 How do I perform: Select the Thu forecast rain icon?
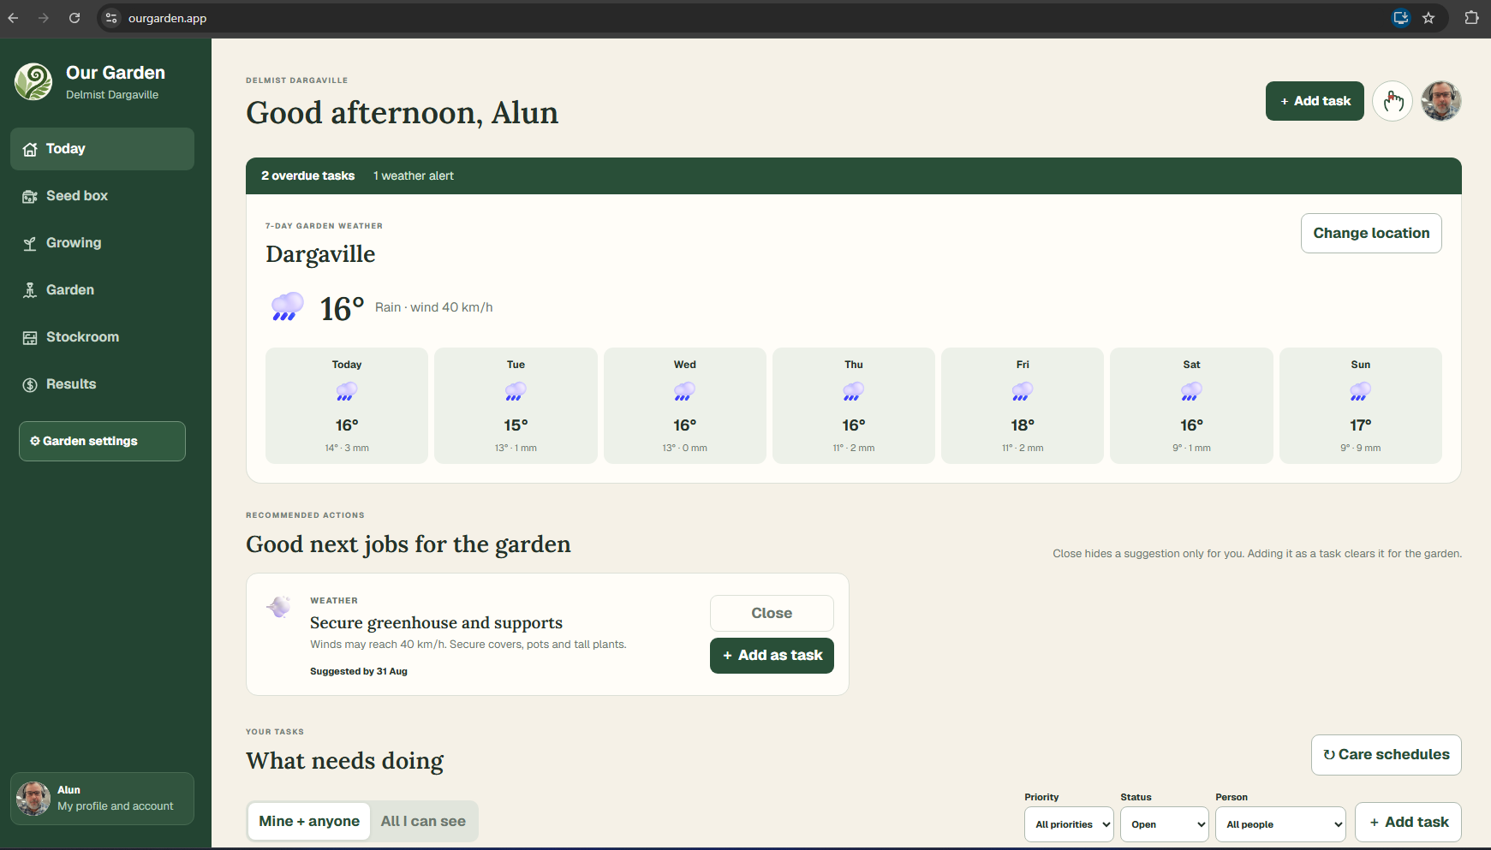pyautogui.click(x=854, y=392)
